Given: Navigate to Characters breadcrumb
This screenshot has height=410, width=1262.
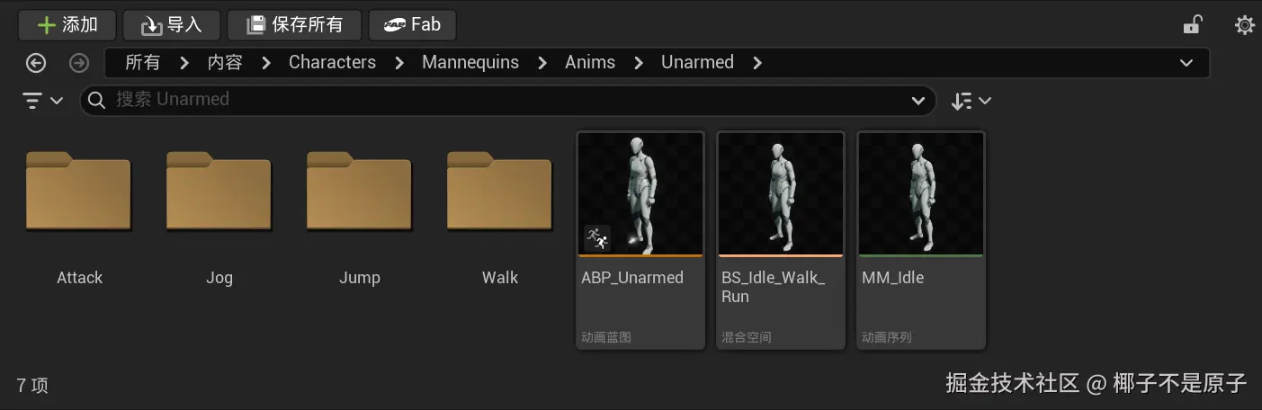Looking at the screenshot, I should 332,62.
